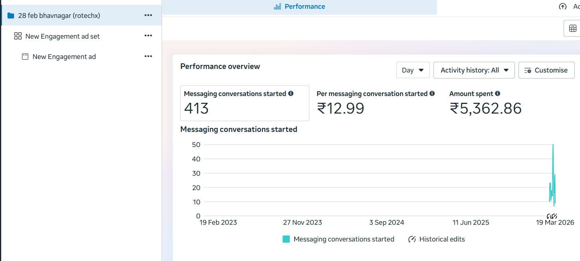Click the ₹12.99 cost value
The image size is (580, 261).
[340, 108]
